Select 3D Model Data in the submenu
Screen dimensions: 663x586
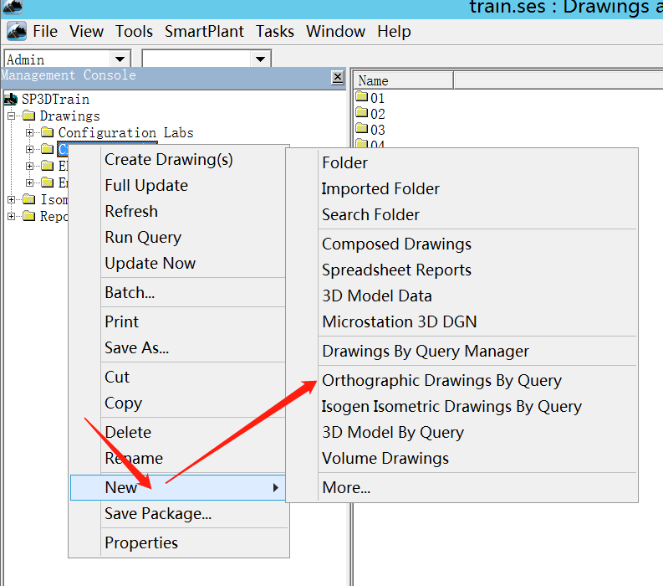pos(377,296)
